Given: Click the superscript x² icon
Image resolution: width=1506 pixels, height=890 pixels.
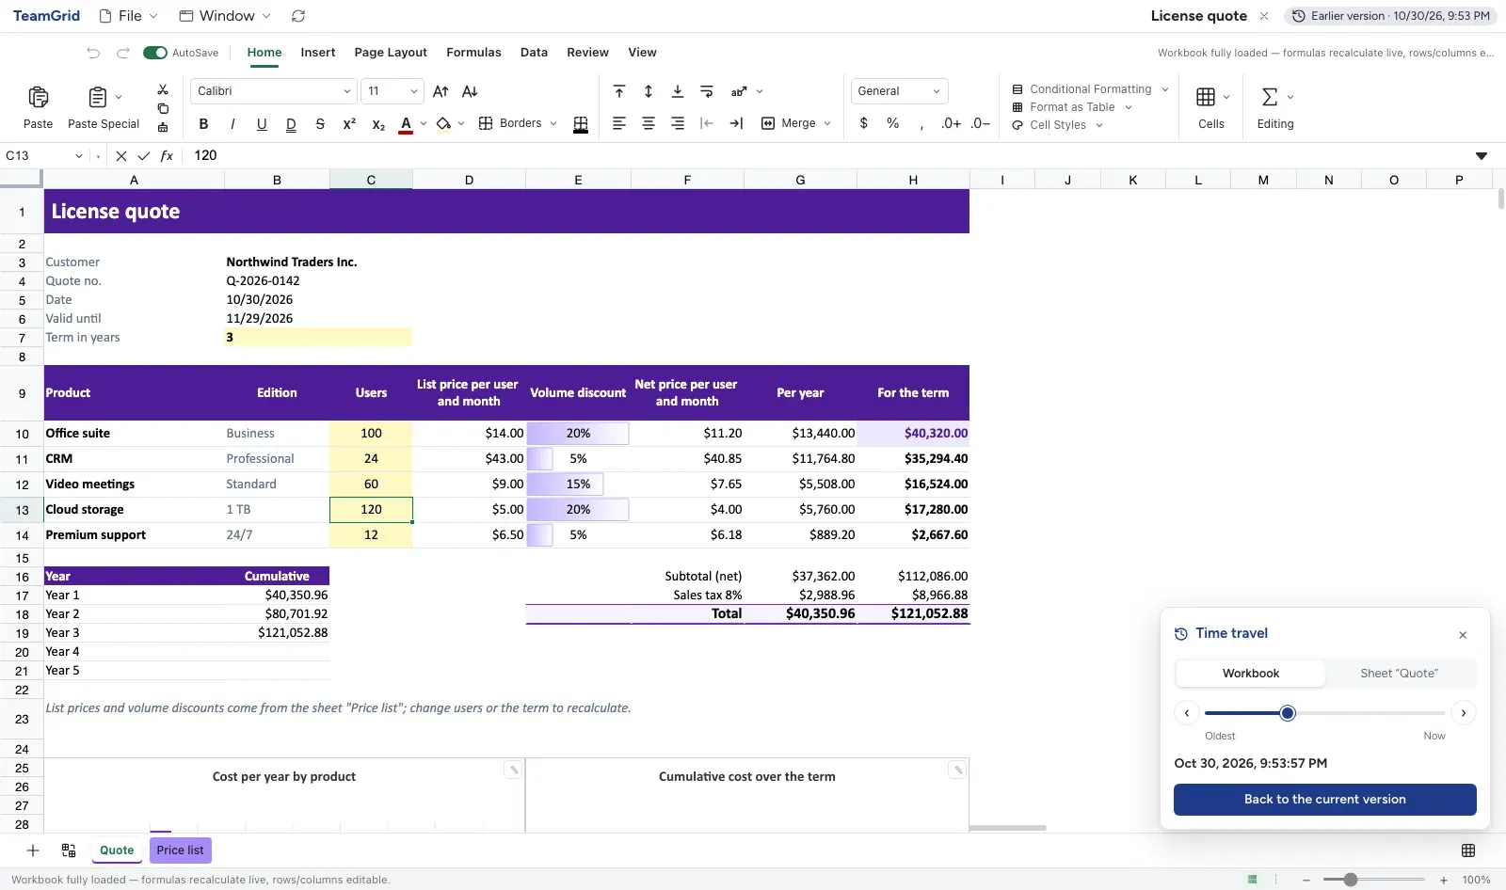Looking at the screenshot, I should point(349,123).
